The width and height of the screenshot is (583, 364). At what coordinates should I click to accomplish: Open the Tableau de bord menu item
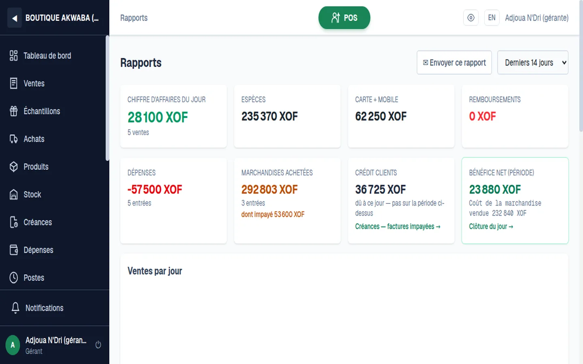pos(53,56)
